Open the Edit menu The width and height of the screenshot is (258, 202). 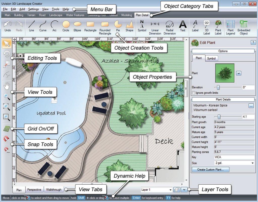tap(13, 9)
